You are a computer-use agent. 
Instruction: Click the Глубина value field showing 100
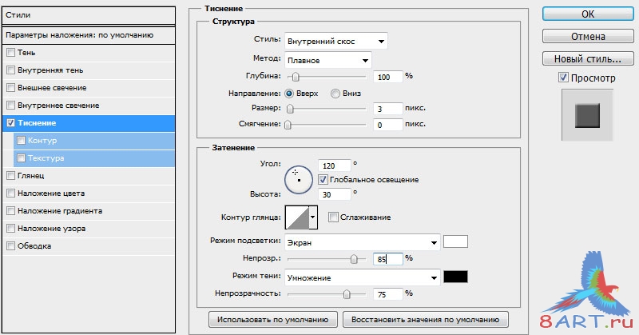(388, 77)
